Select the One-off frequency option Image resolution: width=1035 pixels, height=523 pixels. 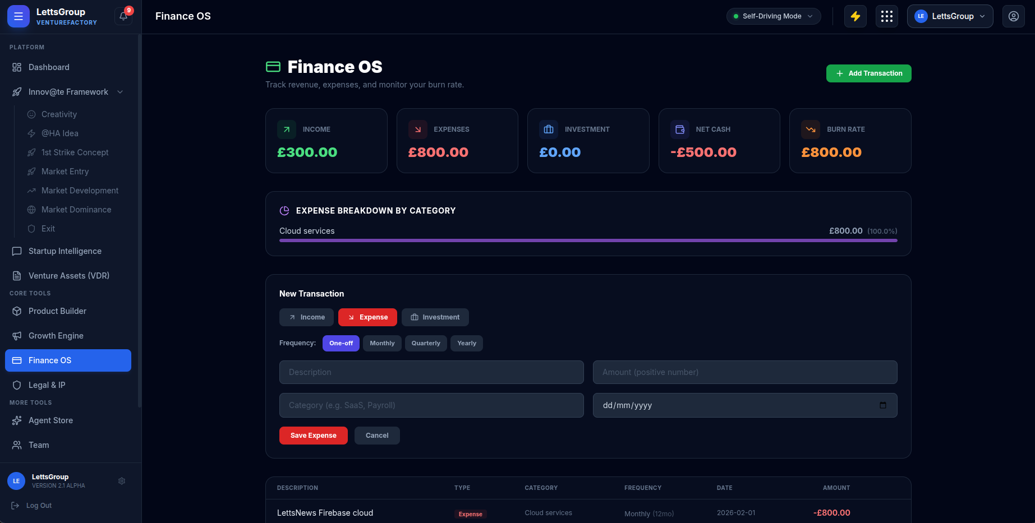341,343
